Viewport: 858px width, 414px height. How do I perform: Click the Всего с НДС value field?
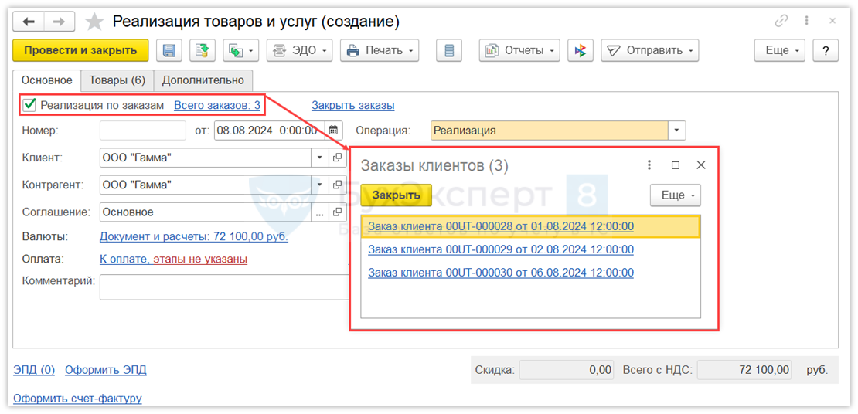coord(744,370)
